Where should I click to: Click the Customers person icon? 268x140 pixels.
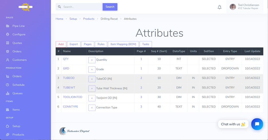click(x=8, y=60)
